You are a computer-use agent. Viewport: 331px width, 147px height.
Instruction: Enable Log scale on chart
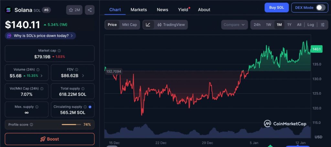pos(311,25)
